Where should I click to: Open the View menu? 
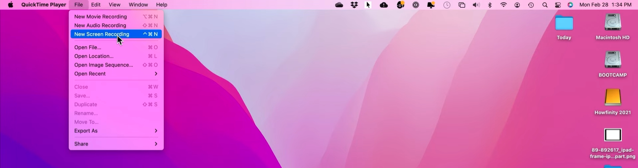point(115,5)
